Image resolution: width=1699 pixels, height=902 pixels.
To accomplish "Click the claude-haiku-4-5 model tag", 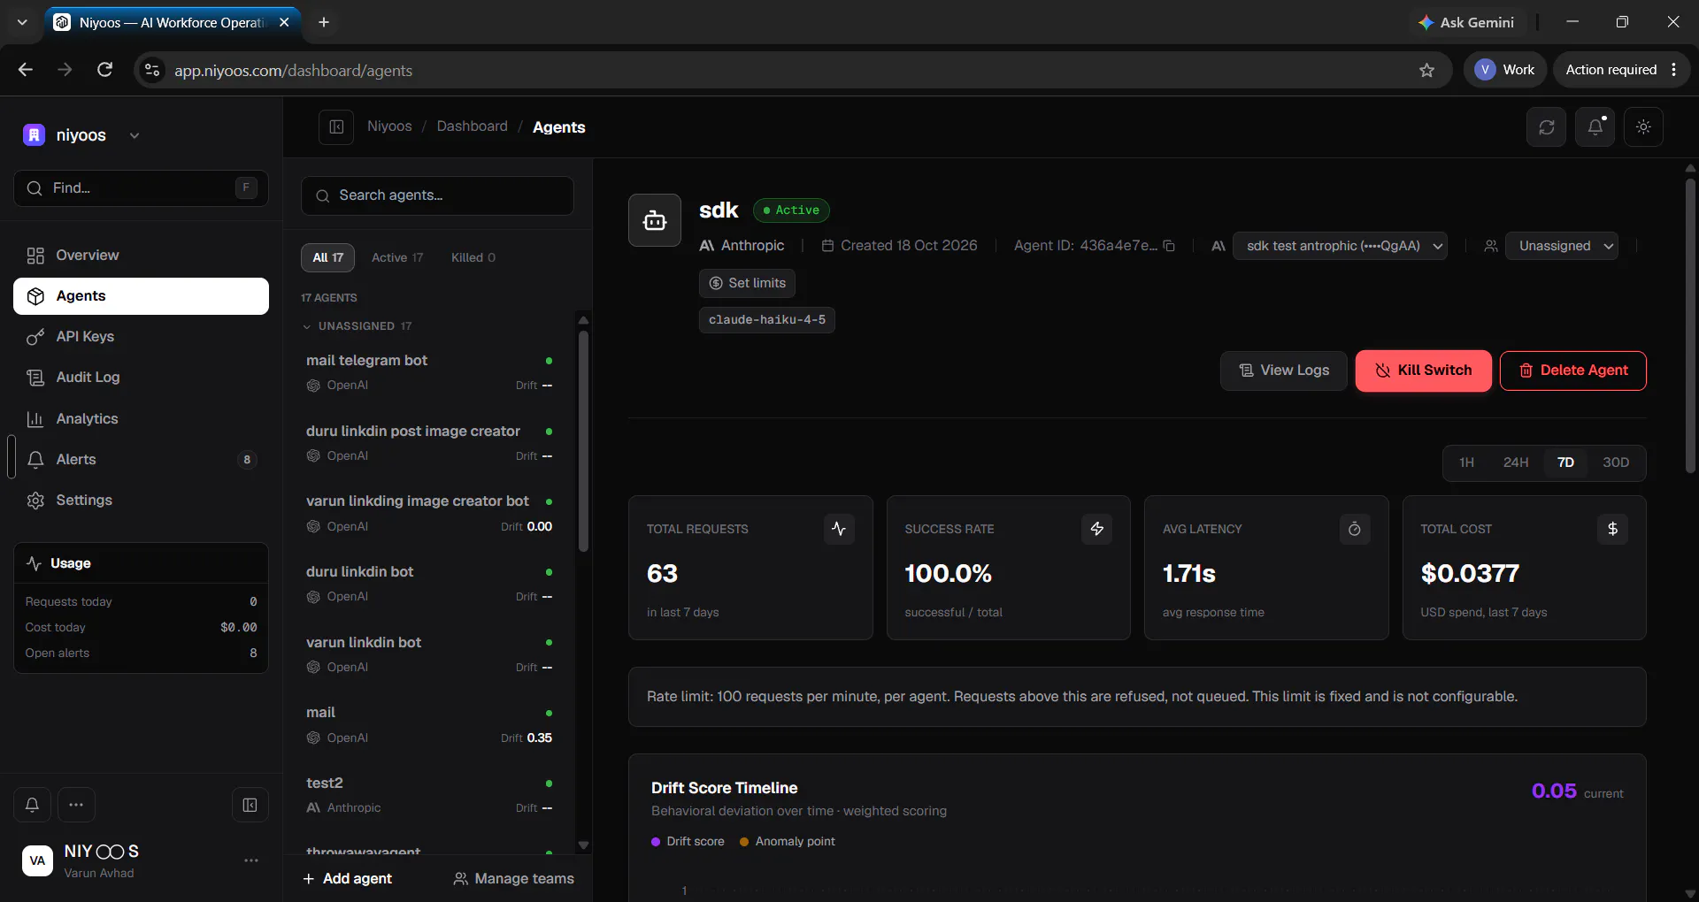I will (x=766, y=320).
